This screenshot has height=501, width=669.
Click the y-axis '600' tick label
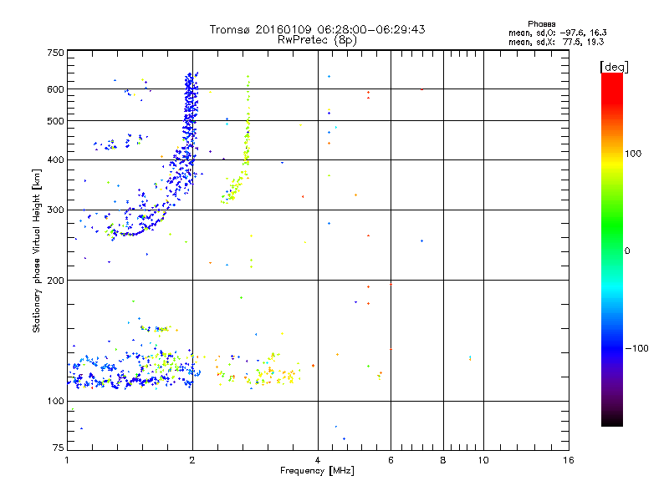55,89
